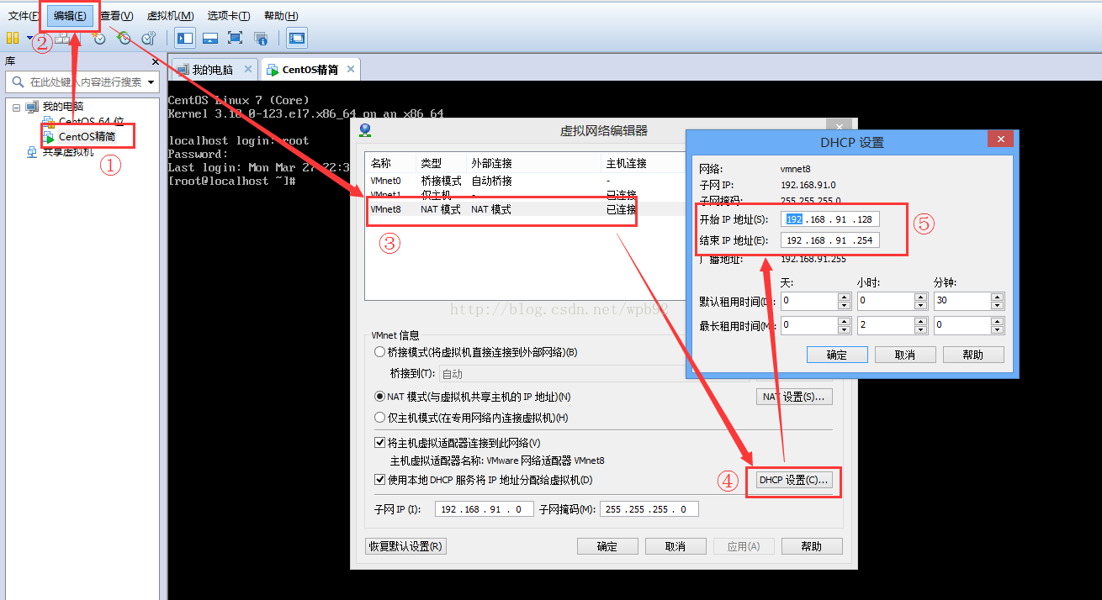Viewport: 1102px width, 600px height.
Task: Click the 名称 column header
Action: [x=391, y=163]
